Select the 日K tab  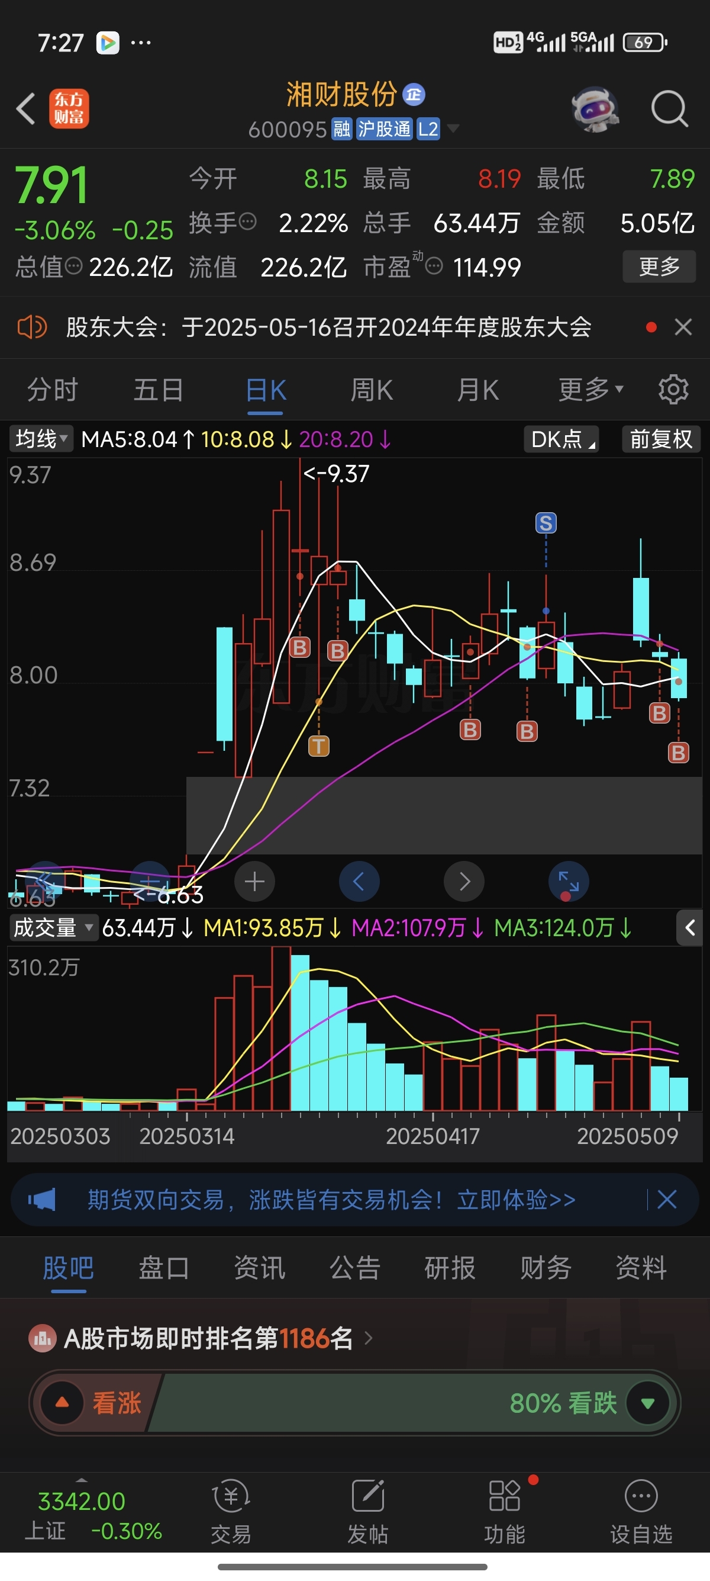click(x=266, y=390)
